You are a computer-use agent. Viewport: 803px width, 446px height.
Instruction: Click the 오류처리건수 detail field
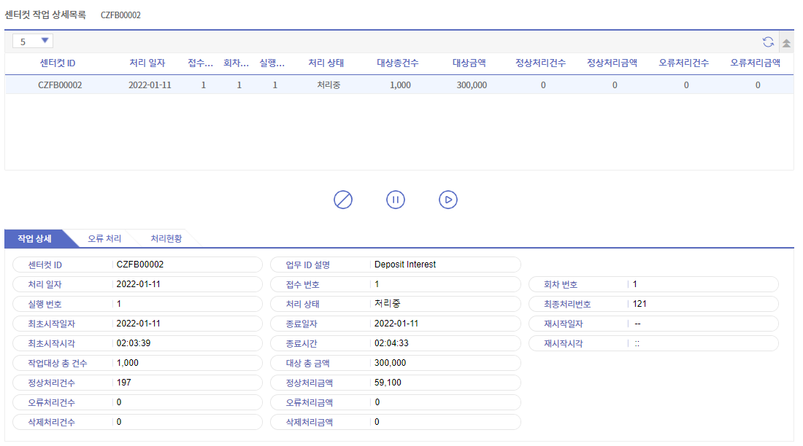pyautogui.click(x=137, y=402)
